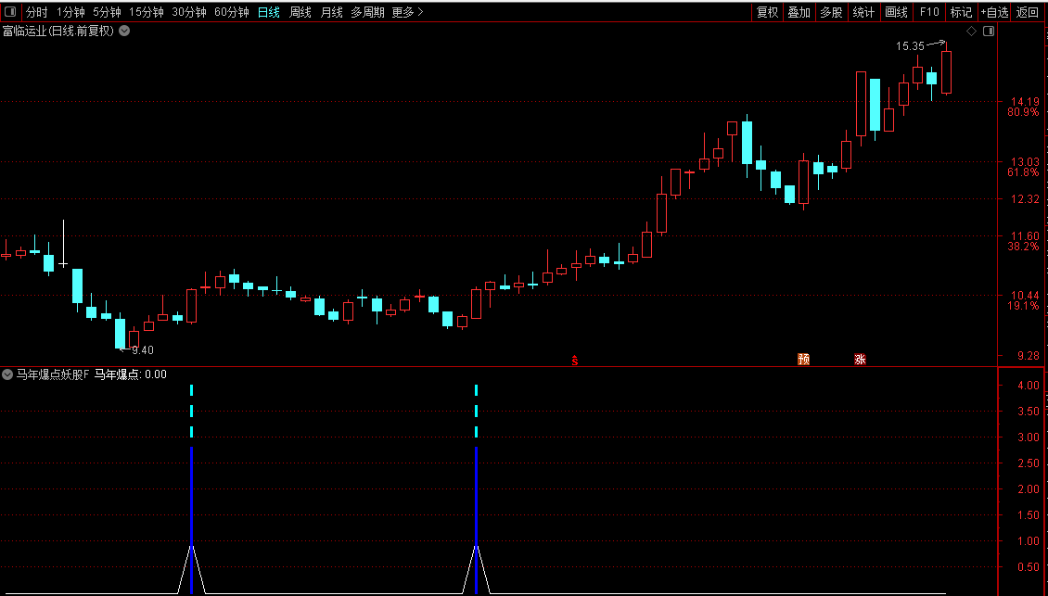The image size is (1048, 596).
Task: Open the 多周期 multi-period view
Action: [367, 12]
